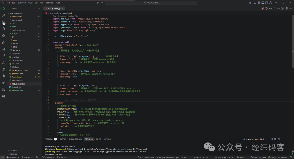294x159 pixels.
Task: Open the Accounts profile icon in title bar
Action: tap(271, 3)
